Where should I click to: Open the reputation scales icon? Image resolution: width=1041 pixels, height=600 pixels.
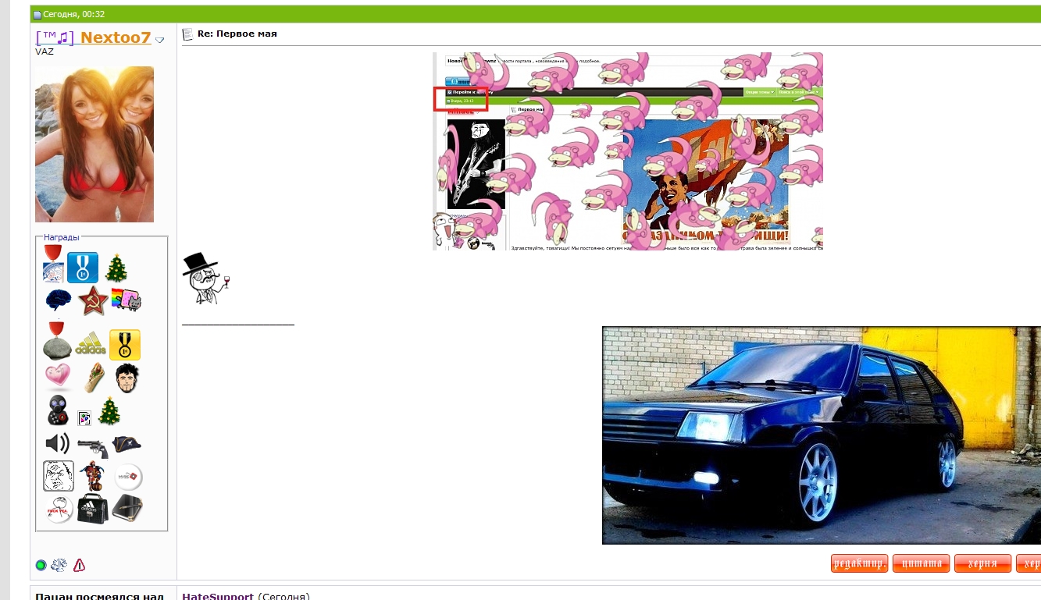(59, 565)
